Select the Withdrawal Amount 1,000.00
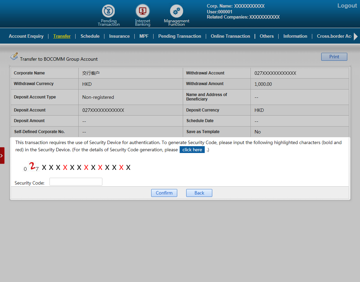 [x=263, y=84]
